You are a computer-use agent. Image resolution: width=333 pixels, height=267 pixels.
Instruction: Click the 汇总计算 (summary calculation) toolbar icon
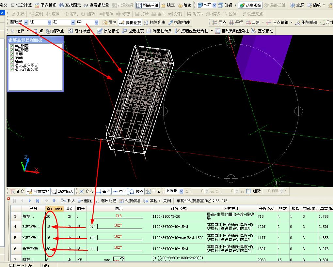pos(22,5)
